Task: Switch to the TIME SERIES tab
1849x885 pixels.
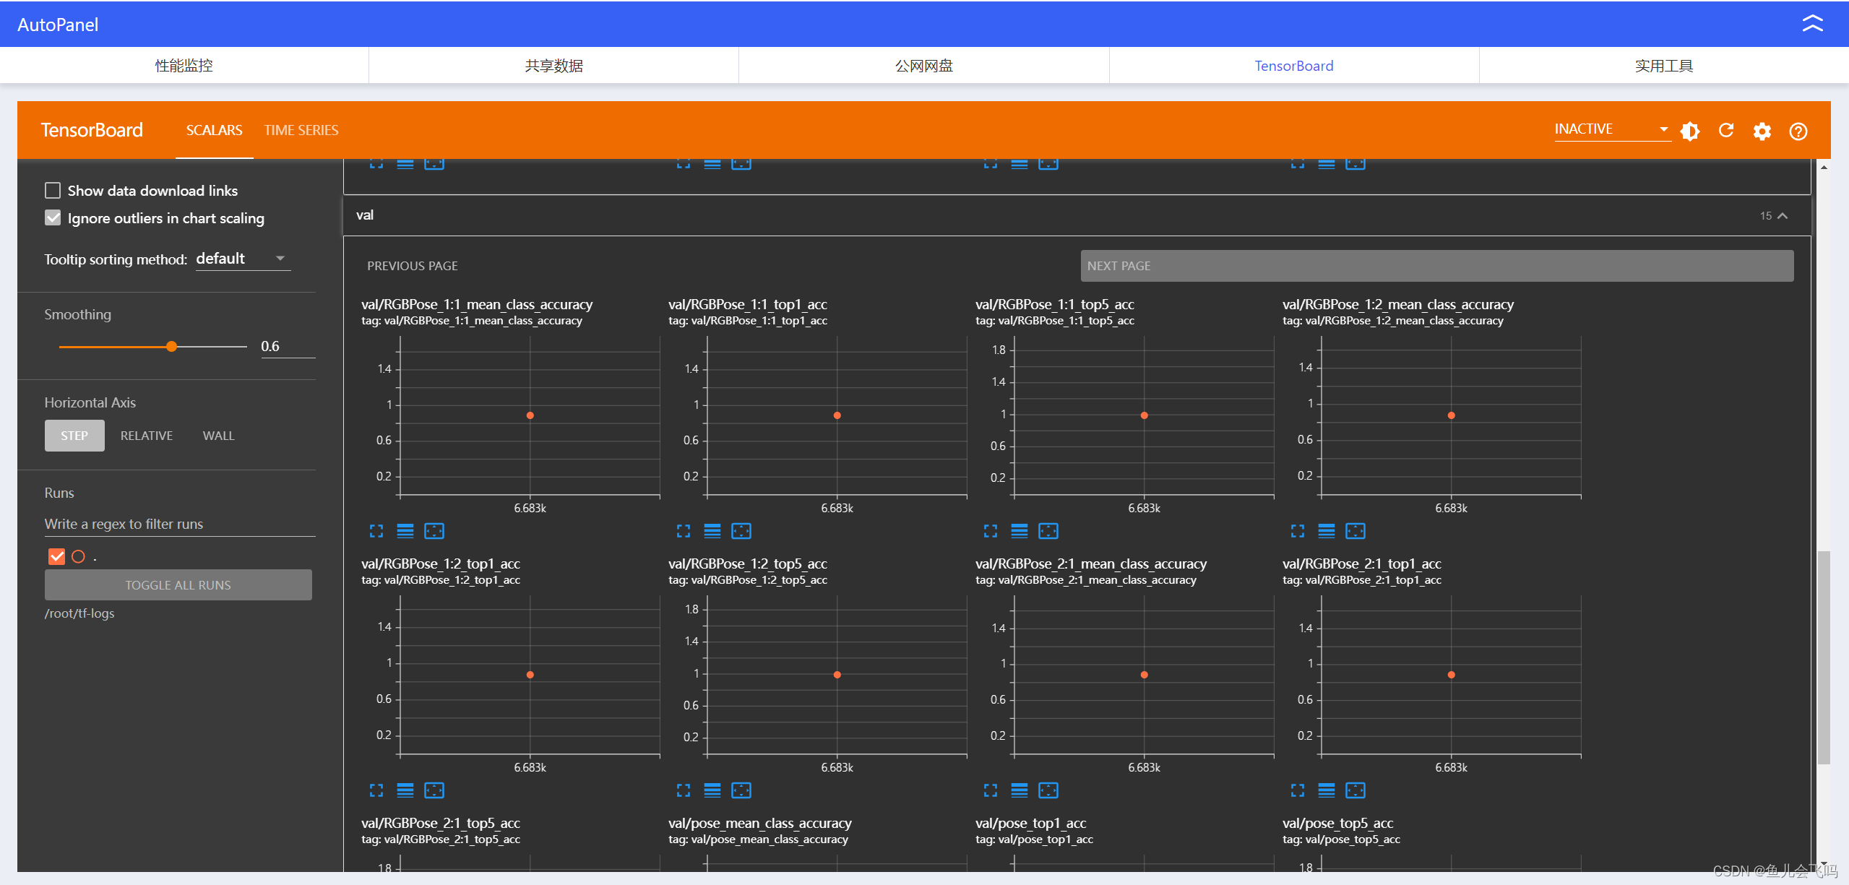Action: pos(301,130)
